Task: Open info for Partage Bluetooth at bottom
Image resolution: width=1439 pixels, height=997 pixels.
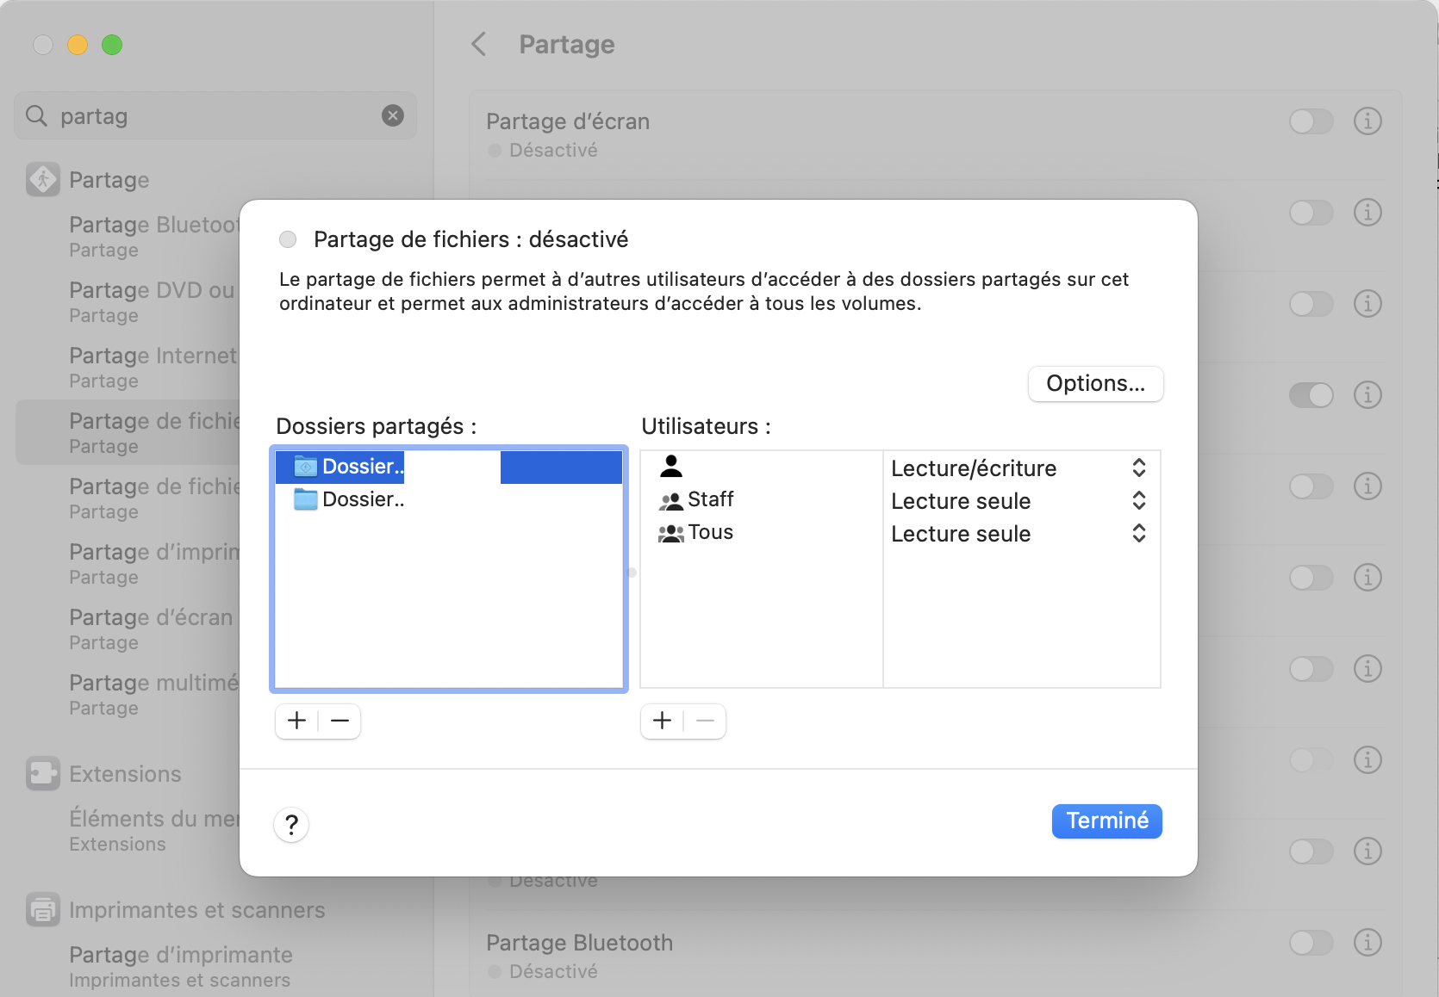Action: pos(1367,943)
